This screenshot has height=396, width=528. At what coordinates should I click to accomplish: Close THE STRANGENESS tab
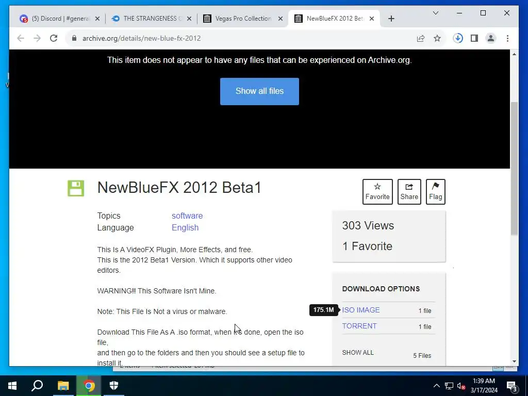pyautogui.click(x=189, y=19)
